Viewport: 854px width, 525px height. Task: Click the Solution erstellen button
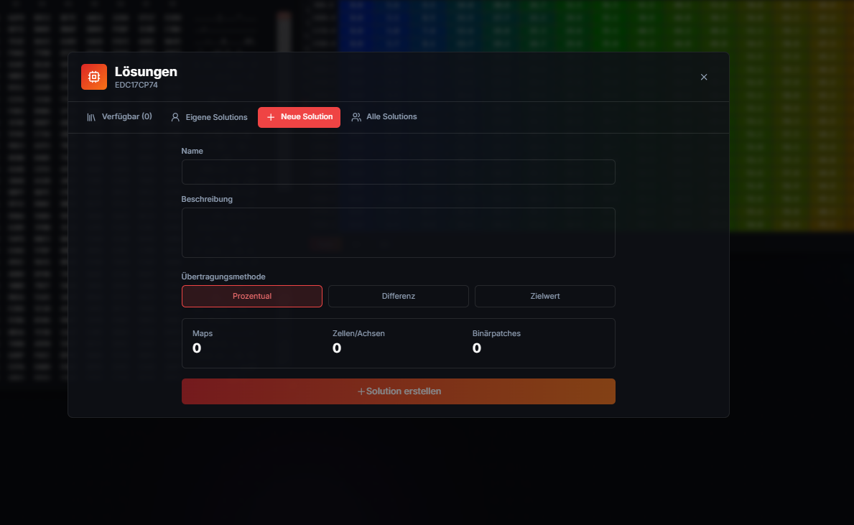click(398, 391)
